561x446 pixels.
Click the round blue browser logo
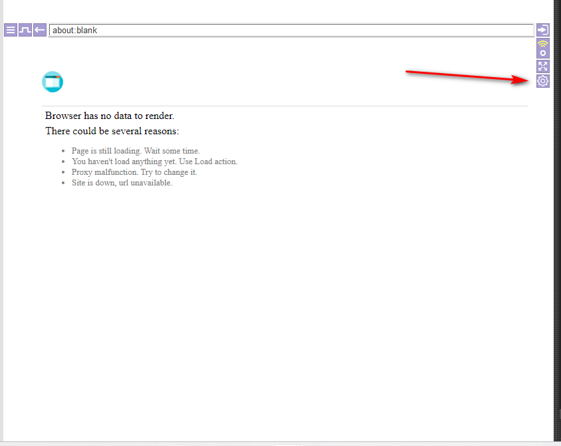[x=53, y=82]
